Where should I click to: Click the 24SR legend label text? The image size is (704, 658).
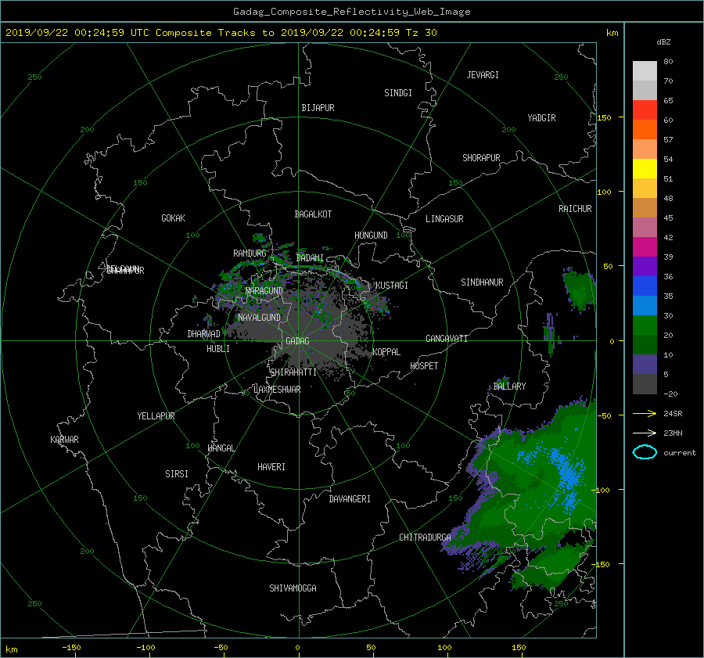coord(673,414)
